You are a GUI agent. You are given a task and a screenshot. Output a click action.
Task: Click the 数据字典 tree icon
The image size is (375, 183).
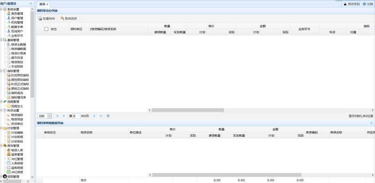(9, 27)
